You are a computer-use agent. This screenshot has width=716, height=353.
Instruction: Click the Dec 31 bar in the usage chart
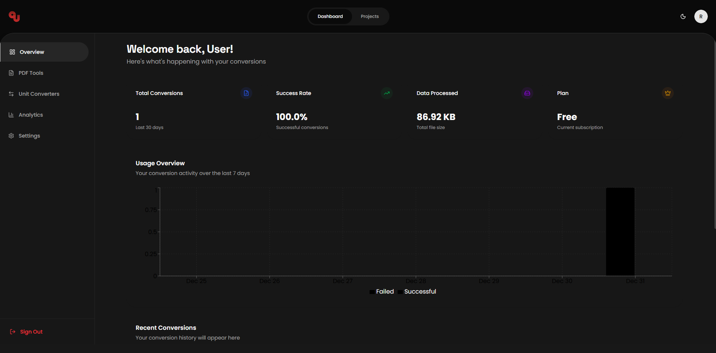(620, 232)
